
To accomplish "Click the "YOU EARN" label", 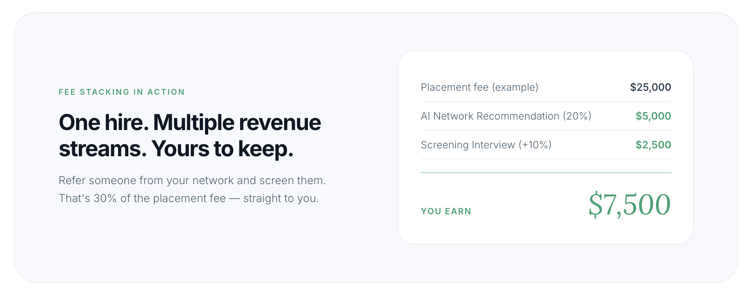I will point(446,211).
